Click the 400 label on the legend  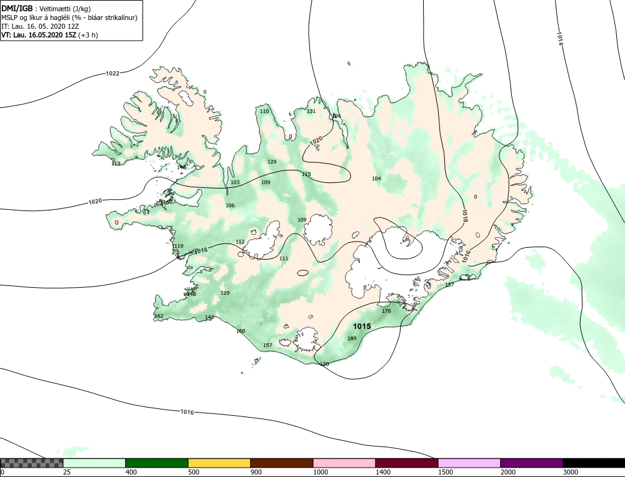tap(131, 472)
